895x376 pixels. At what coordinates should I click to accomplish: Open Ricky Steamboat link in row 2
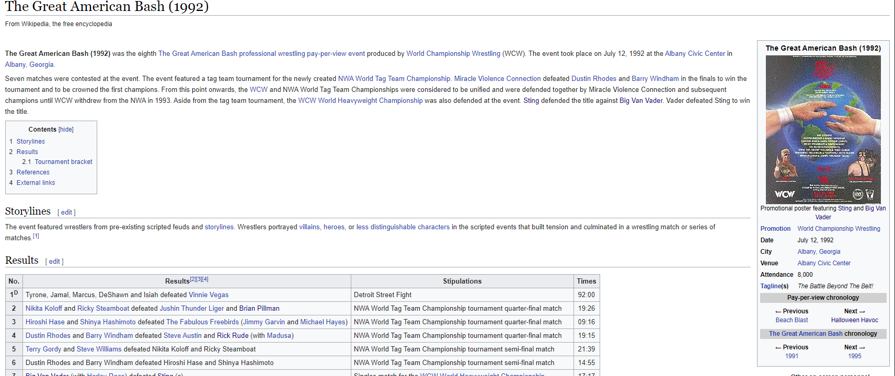tap(103, 309)
